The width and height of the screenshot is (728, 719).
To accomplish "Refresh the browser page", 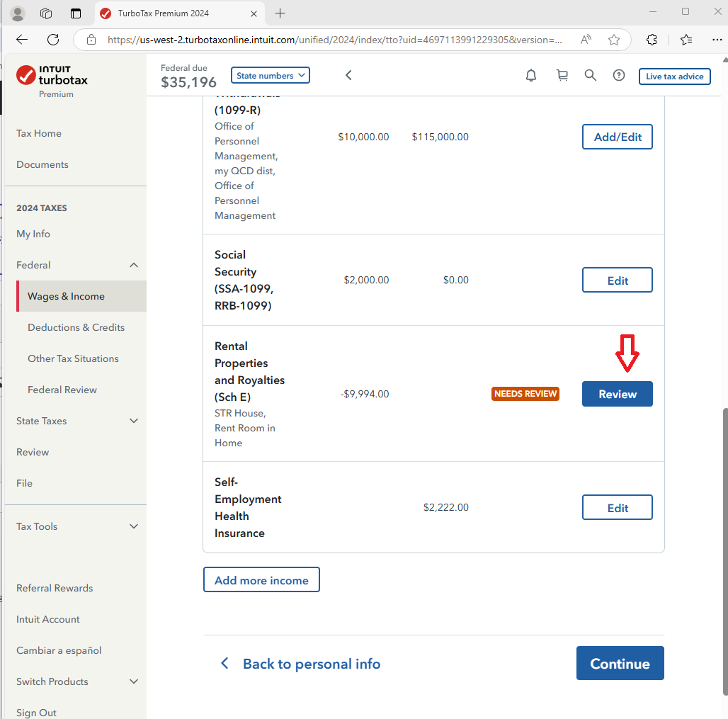I will [x=53, y=40].
